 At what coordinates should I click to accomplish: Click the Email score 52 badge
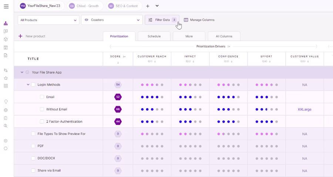click(x=118, y=97)
